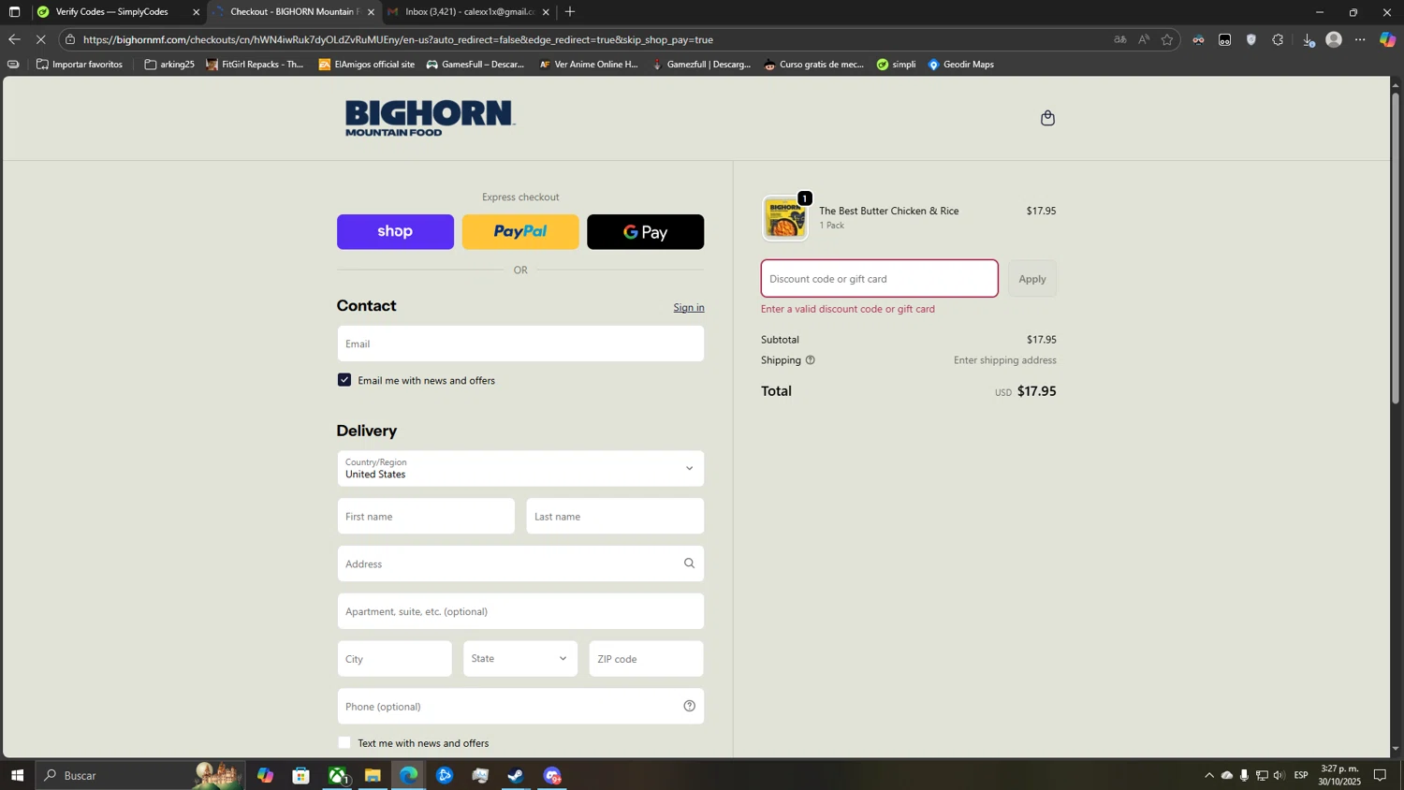The width and height of the screenshot is (1404, 790).
Task: Open the Downloads icon
Action: tap(1309, 39)
